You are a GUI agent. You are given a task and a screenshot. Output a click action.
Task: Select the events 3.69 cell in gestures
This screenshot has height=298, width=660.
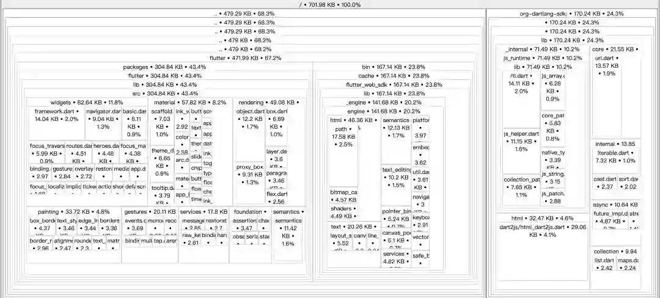coord(135,225)
